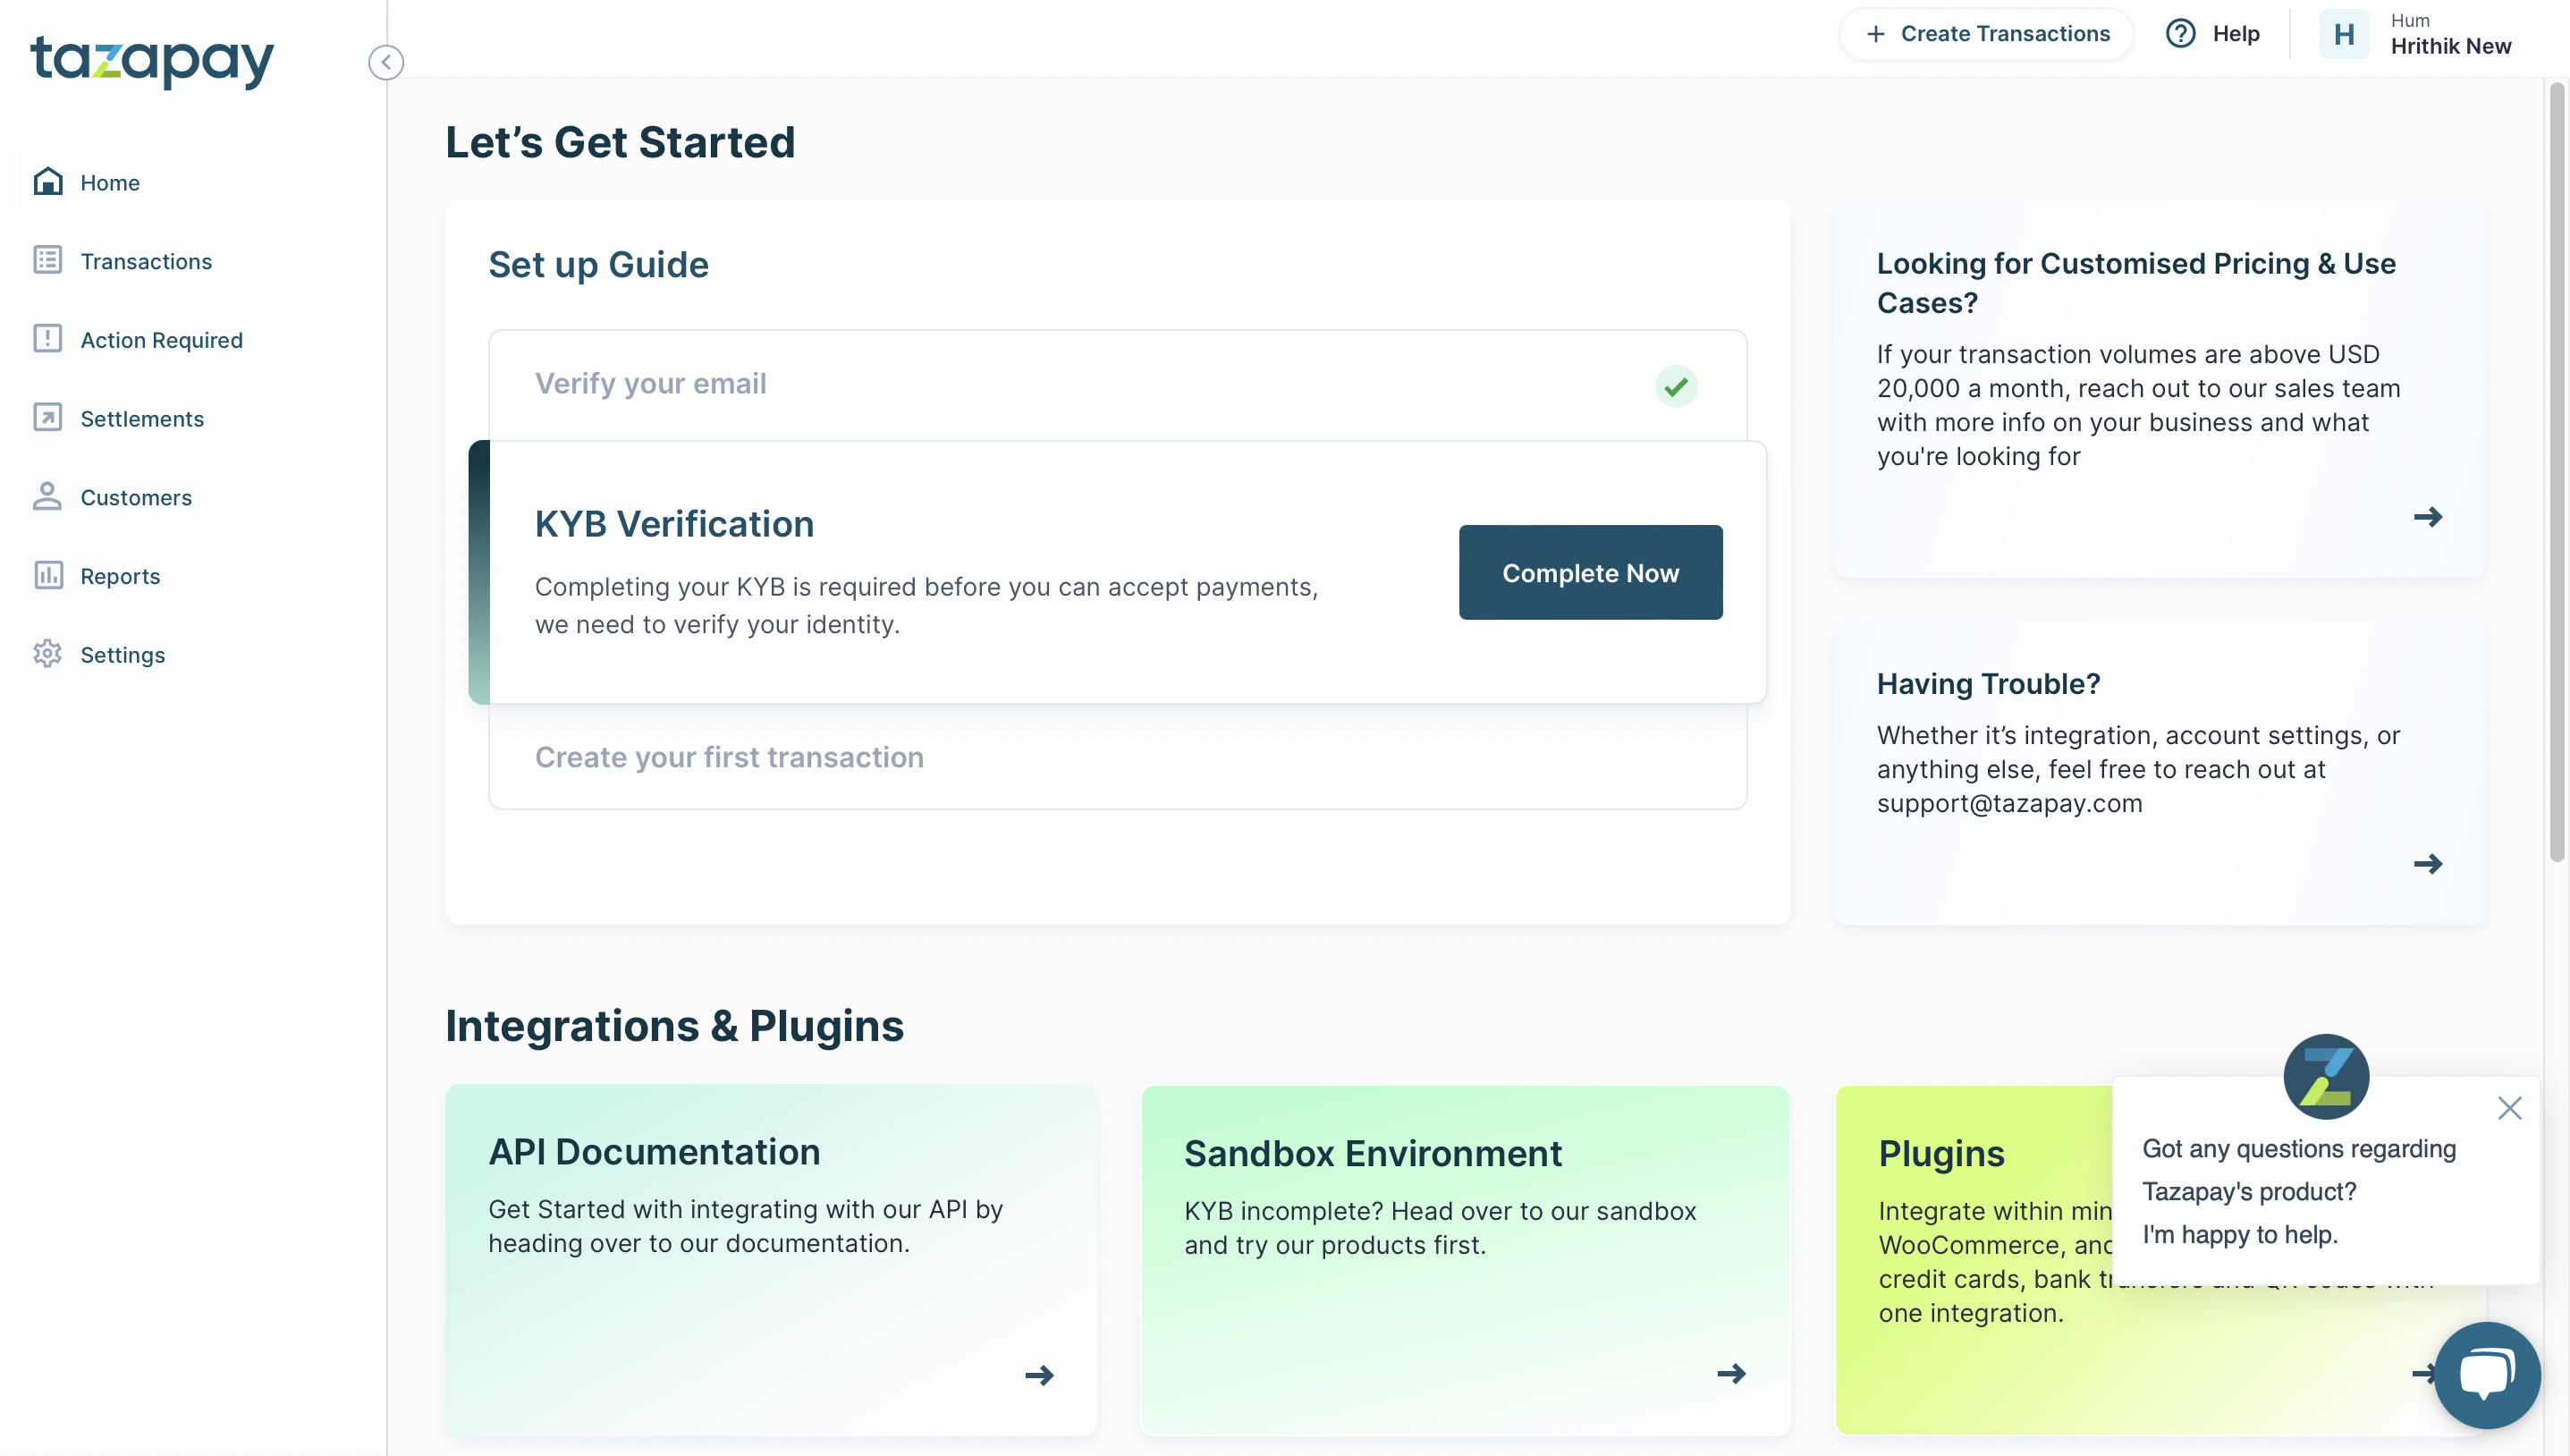Click the page vertical scrollbar
This screenshot has height=1456, width=2570.
pyautogui.click(x=2557, y=470)
